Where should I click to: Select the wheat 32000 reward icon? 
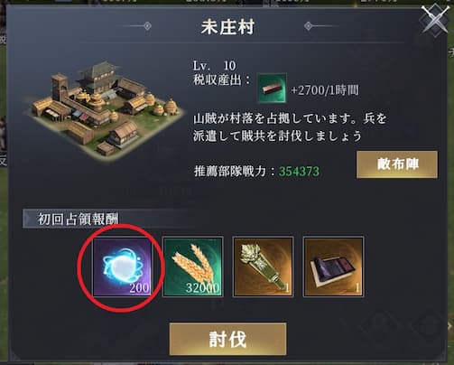tap(192, 267)
